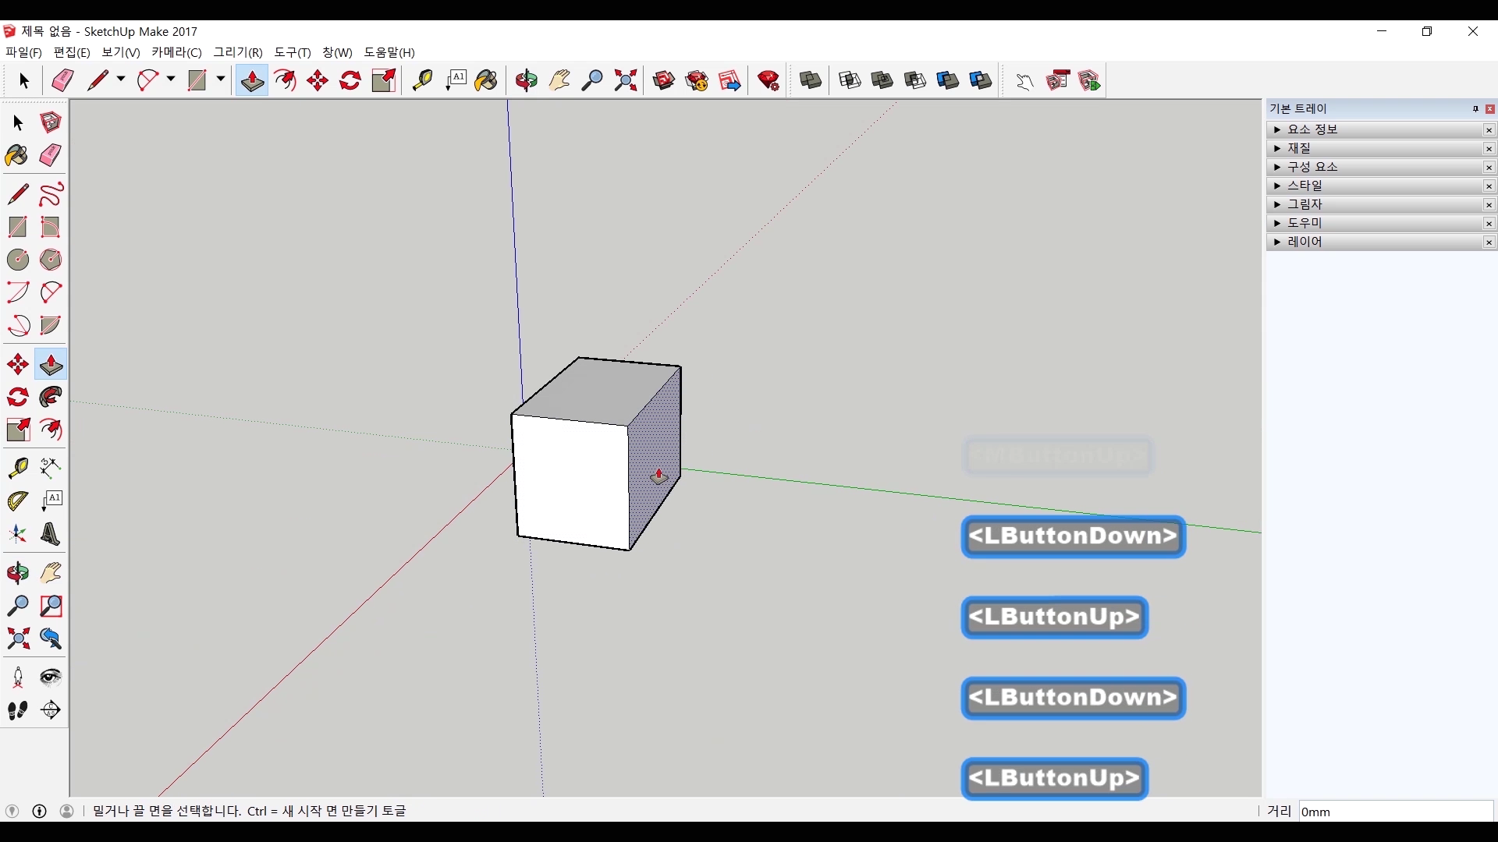Select the Protractor tool
Image resolution: width=1498 pixels, height=842 pixels.
click(17, 500)
